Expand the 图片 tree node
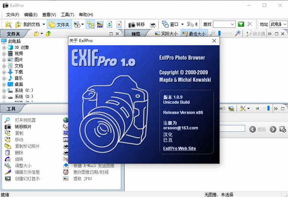 coord(4,60)
